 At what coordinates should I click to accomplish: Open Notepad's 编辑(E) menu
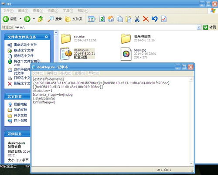pos(51,73)
